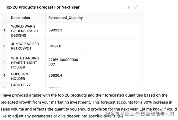Click the Description column header
Viewport: 178px width, 120px height.
[20, 18]
